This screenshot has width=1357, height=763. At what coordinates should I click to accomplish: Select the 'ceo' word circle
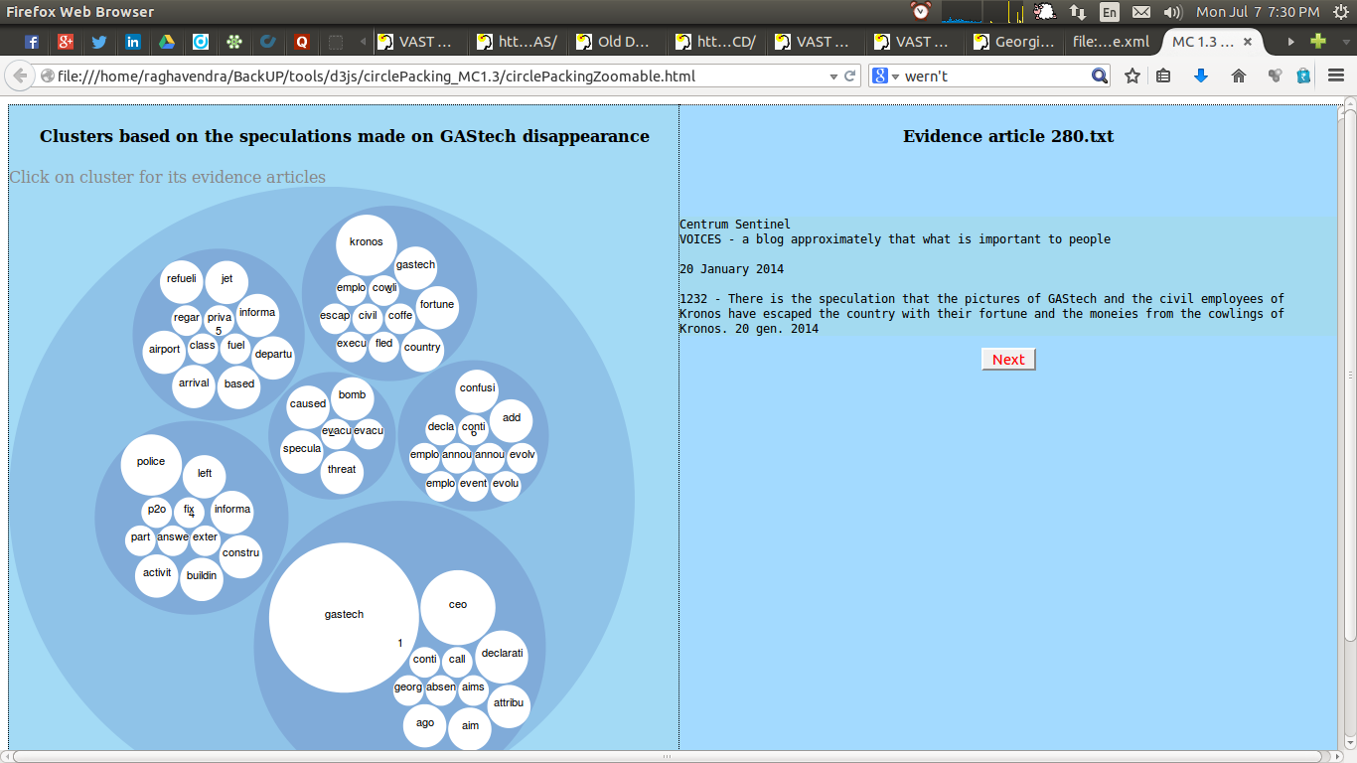[458, 606]
